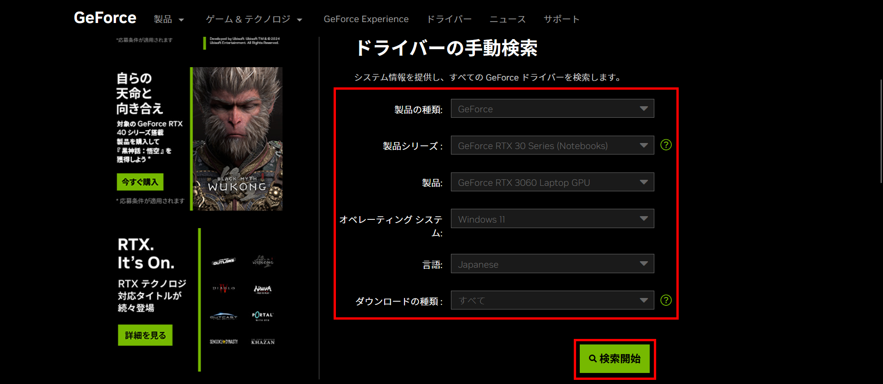Image resolution: width=883 pixels, height=384 pixels.
Task: Click the Sengoku Dynasty logo
Action: point(224,342)
